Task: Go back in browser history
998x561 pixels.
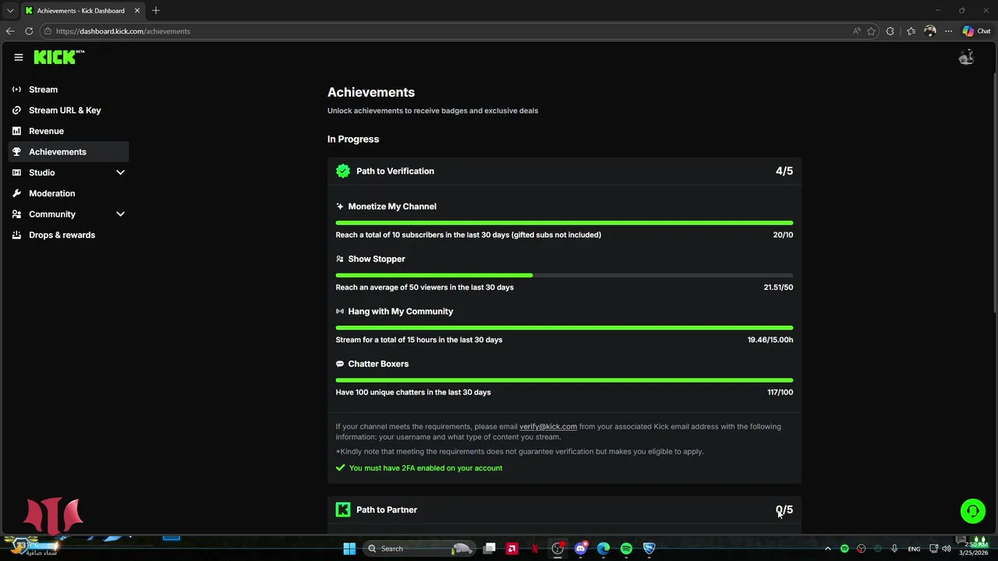Action: [10, 31]
